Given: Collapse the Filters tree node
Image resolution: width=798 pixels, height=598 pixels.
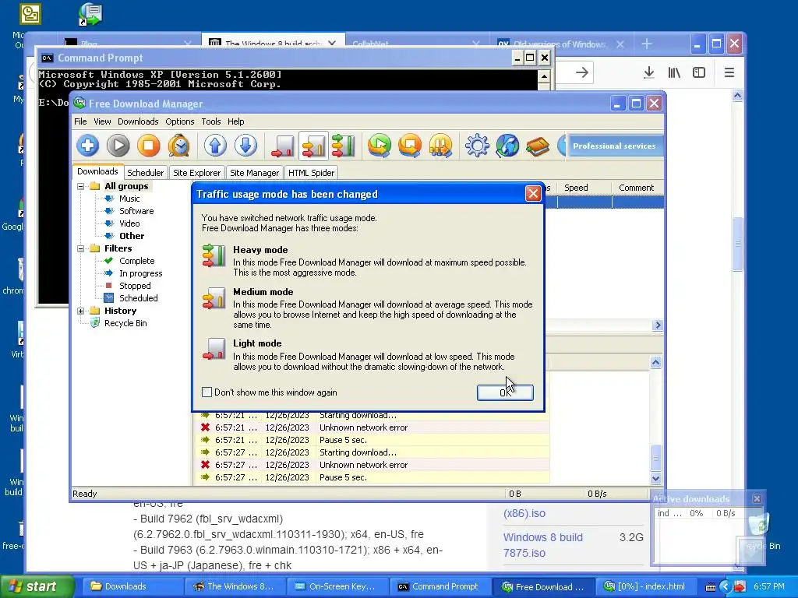Looking at the screenshot, I should point(81,248).
